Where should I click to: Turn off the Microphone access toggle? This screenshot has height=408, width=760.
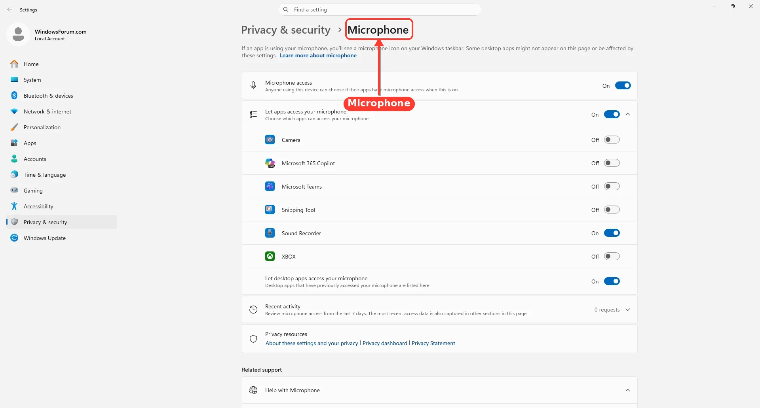pos(623,85)
